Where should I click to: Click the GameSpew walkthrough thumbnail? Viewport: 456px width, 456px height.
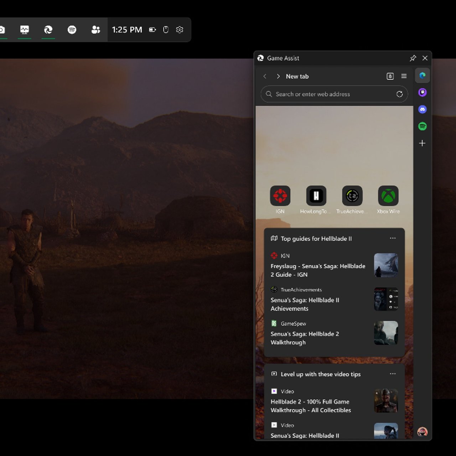pos(386,333)
